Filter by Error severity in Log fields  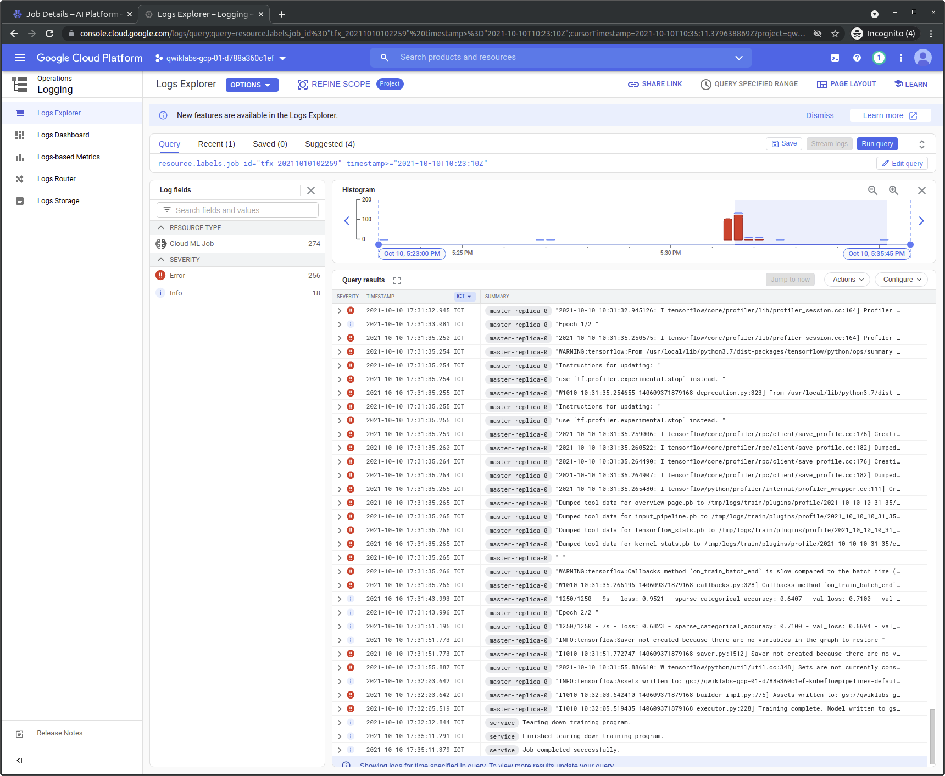pyautogui.click(x=237, y=276)
